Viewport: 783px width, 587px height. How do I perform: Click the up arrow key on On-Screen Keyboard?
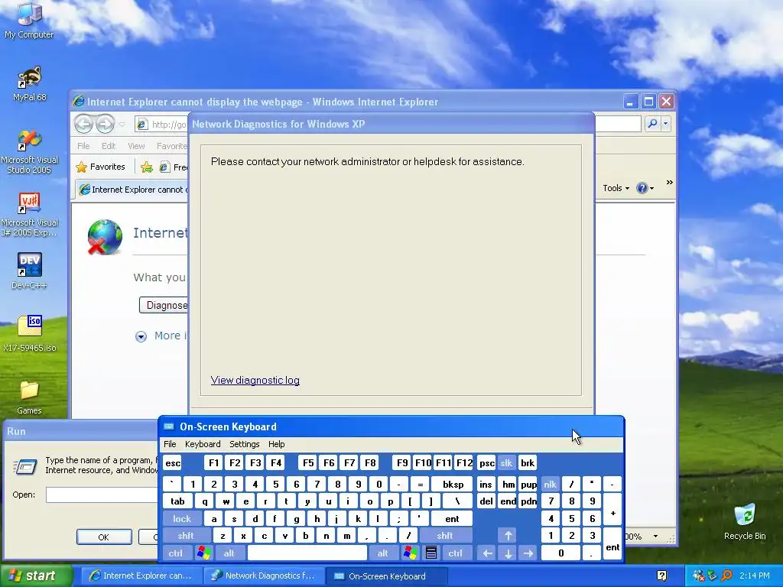point(508,536)
